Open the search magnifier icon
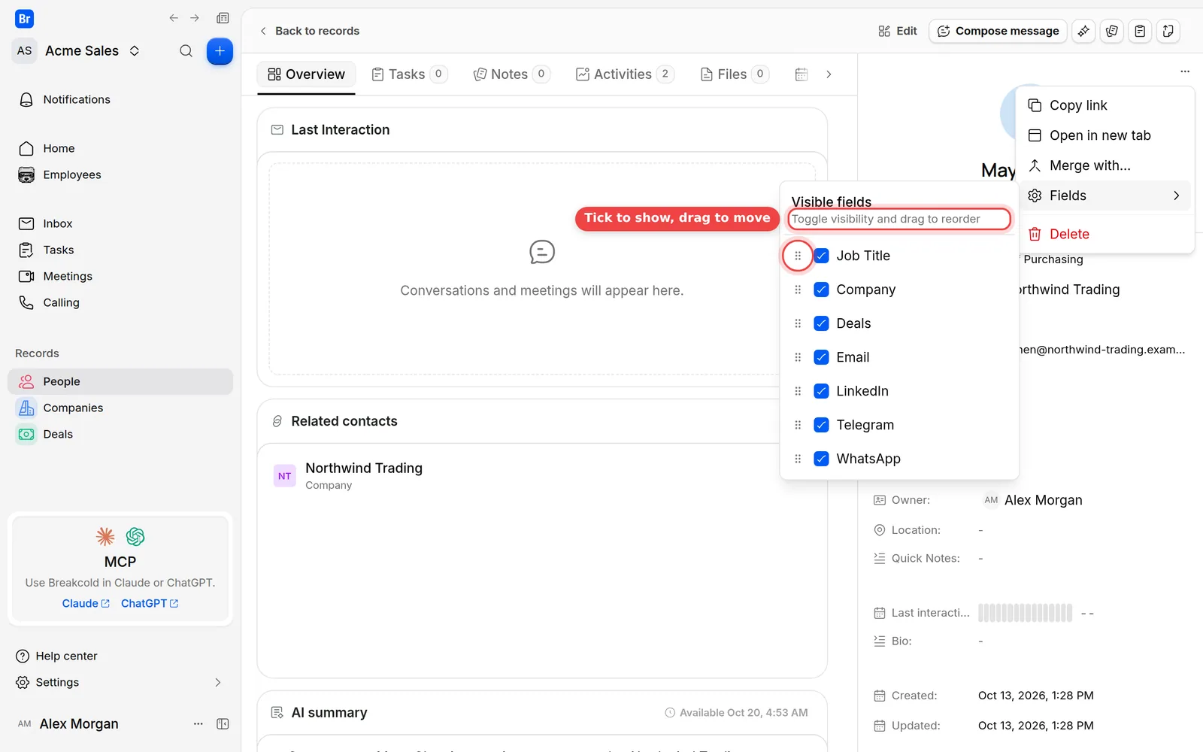 pyautogui.click(x=186, y=51)
